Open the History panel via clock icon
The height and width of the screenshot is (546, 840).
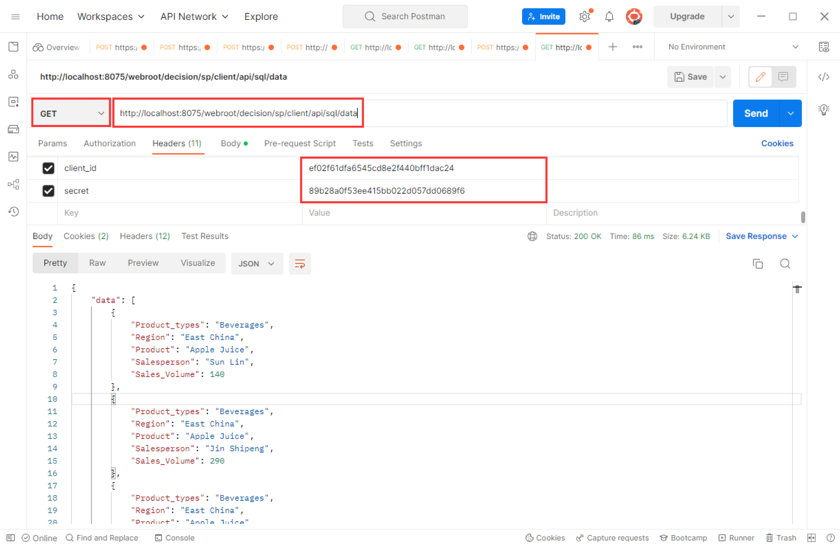(x=13, y=212)
